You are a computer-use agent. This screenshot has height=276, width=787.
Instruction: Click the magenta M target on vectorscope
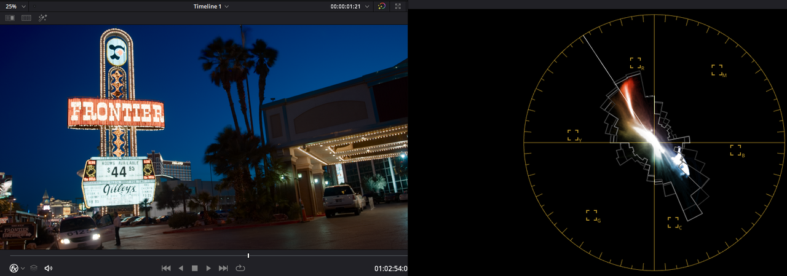pos(718,70)
